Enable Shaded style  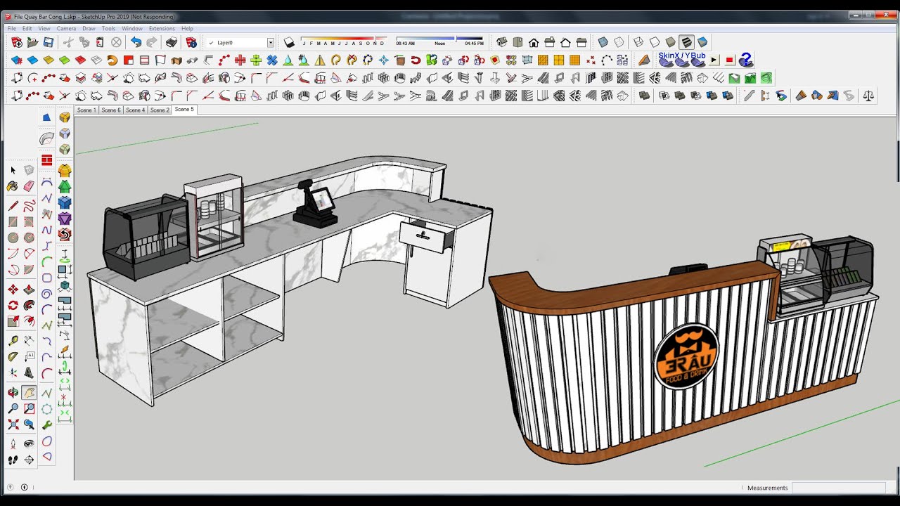671,43
